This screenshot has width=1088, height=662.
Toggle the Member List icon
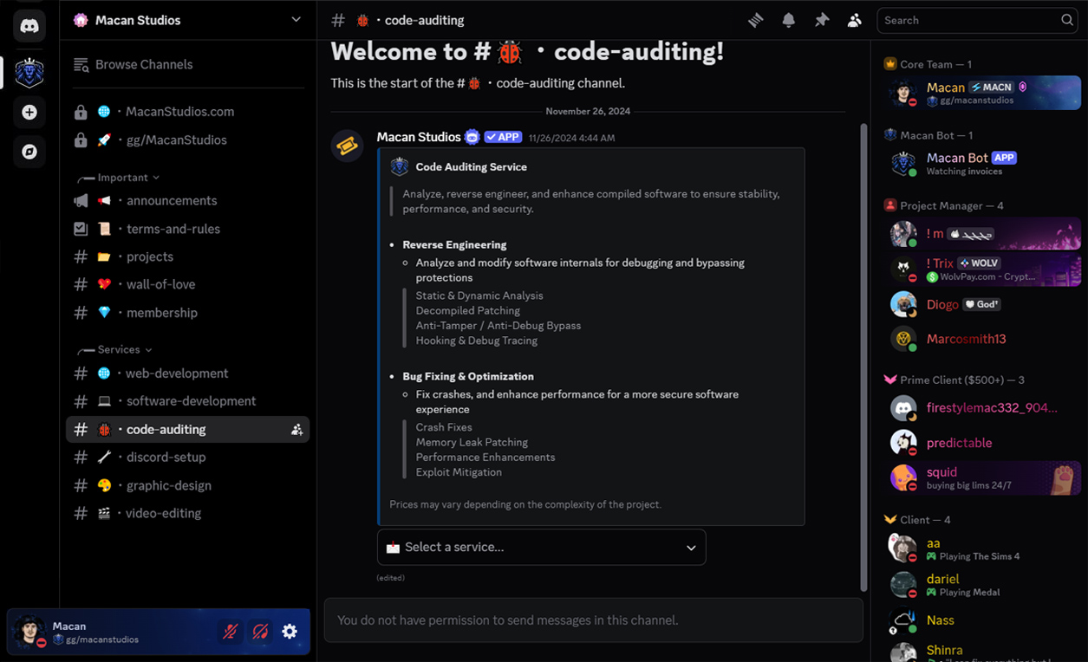click(855, 20)
